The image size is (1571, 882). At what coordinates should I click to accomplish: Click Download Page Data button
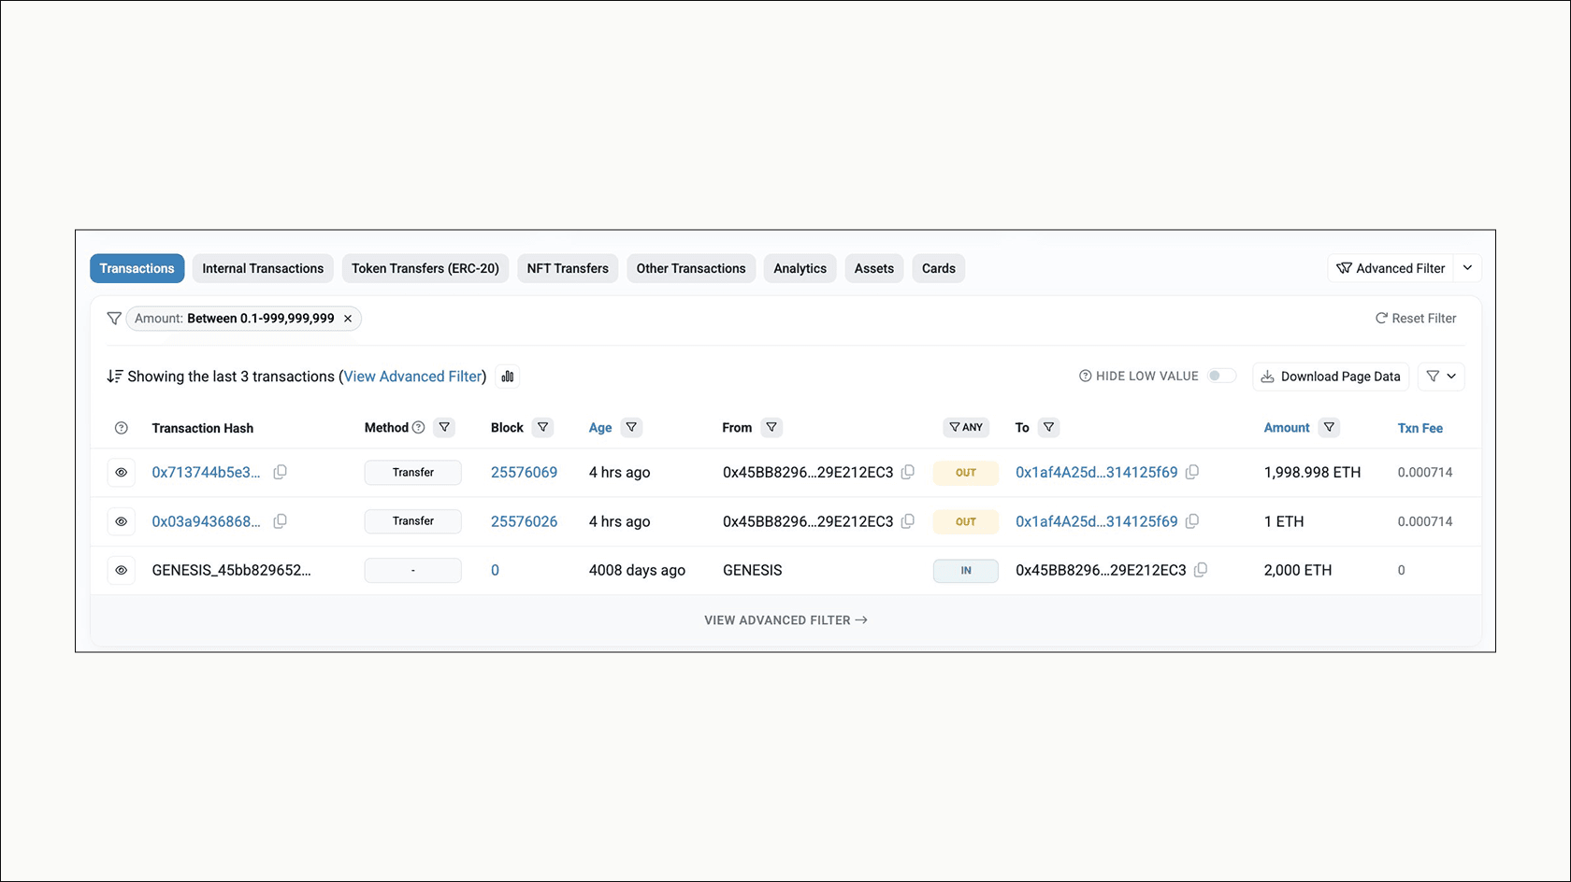coord(1331,377)
